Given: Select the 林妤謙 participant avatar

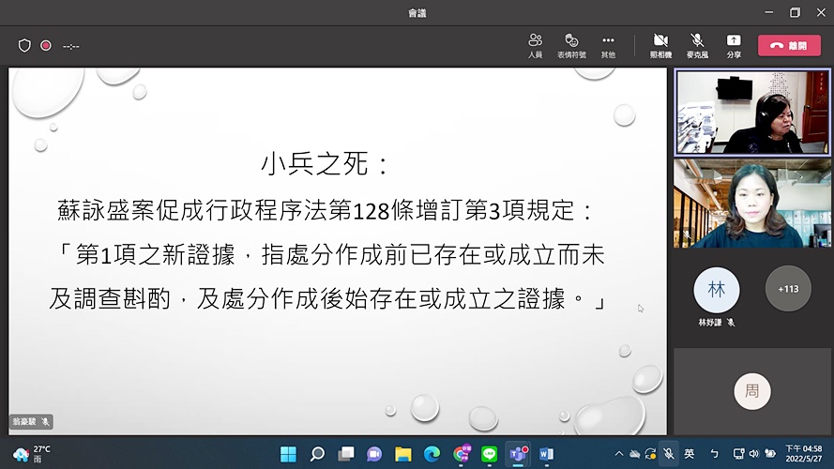Looking at the screenshot, I should click(x=716, y=290).
